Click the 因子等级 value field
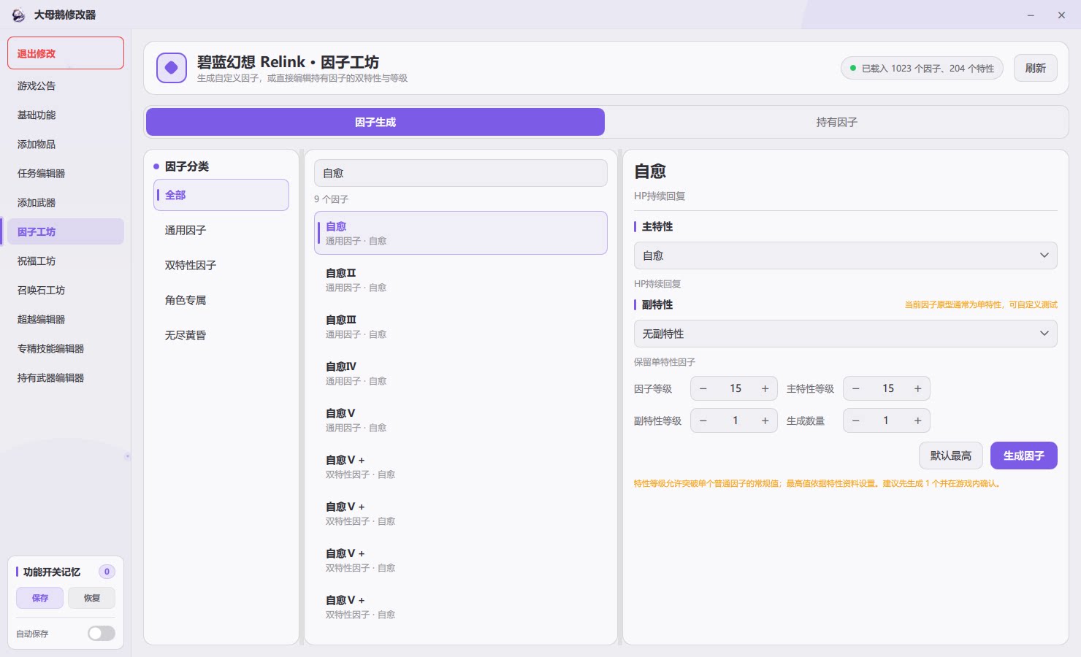 [x=735, y=388]
